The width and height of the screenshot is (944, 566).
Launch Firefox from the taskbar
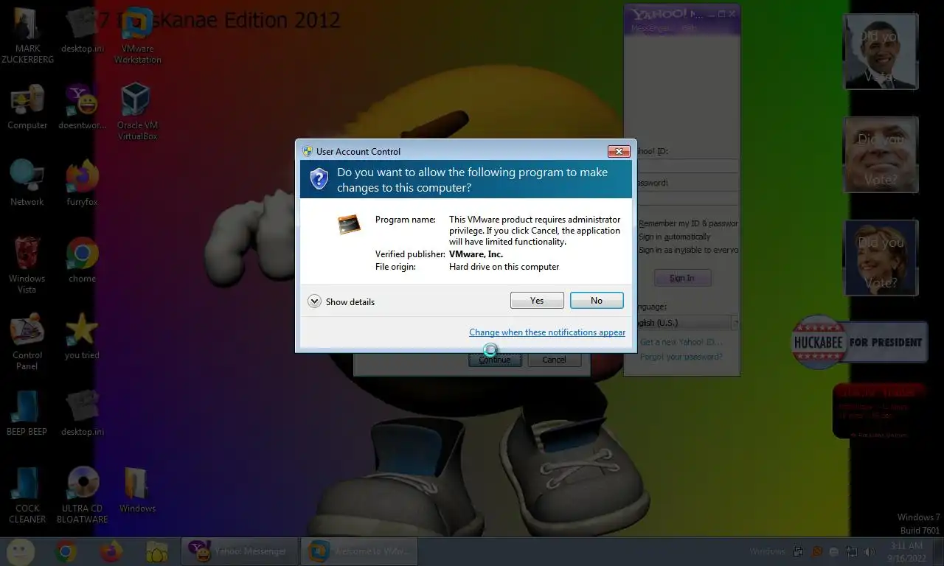point(111,551)
